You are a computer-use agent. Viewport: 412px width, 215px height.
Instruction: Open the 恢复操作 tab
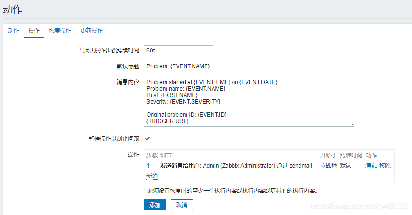coord(60,31)
